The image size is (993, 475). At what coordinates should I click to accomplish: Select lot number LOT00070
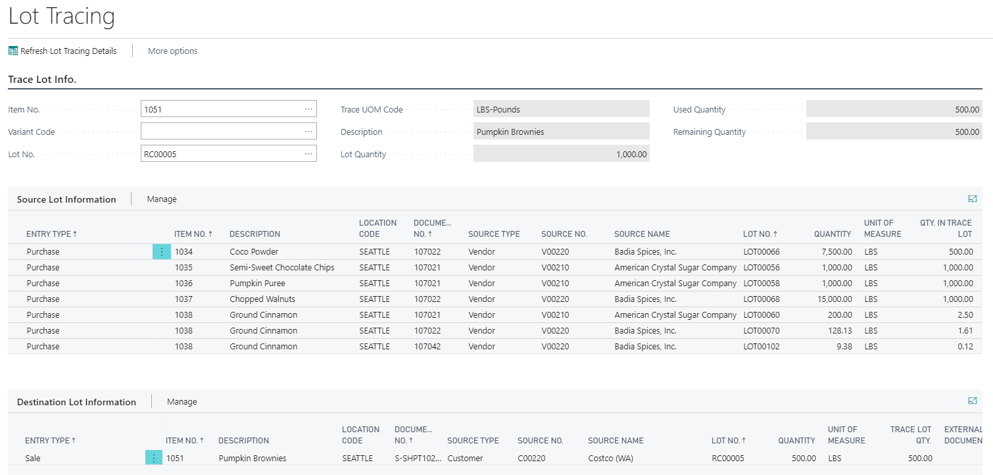coord(762,330)
